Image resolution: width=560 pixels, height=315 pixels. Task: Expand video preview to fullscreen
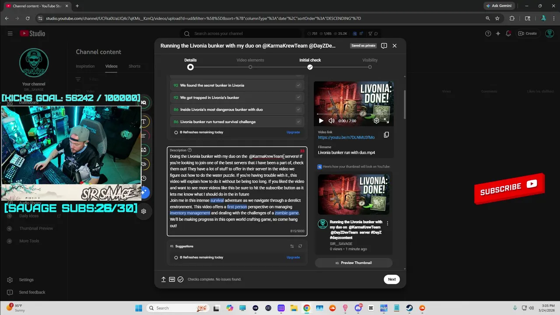[x=386, y=121]
